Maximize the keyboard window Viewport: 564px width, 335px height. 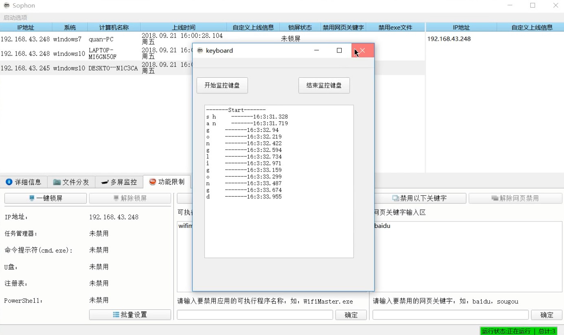click(x=339, y=50)
